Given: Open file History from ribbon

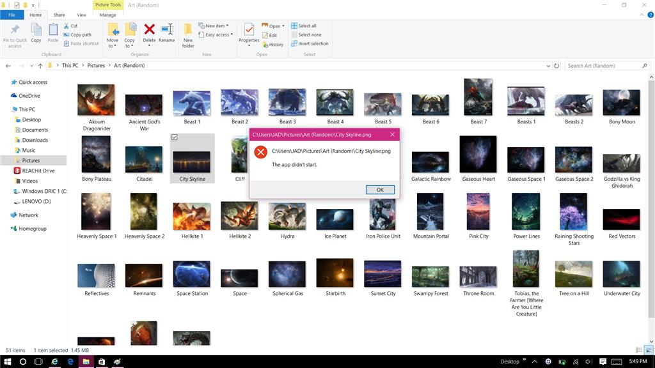Looking at the screenshot, I should [x=272, y=44].
